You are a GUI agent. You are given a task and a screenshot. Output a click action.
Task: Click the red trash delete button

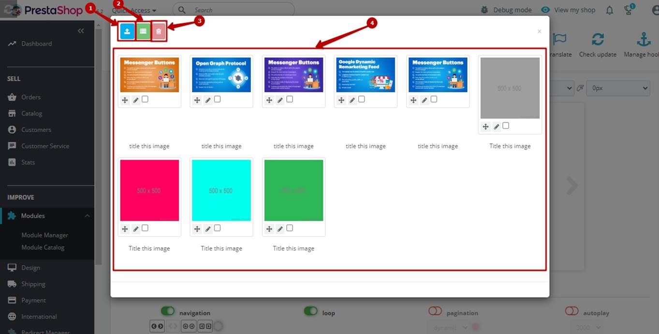[159, 31]
